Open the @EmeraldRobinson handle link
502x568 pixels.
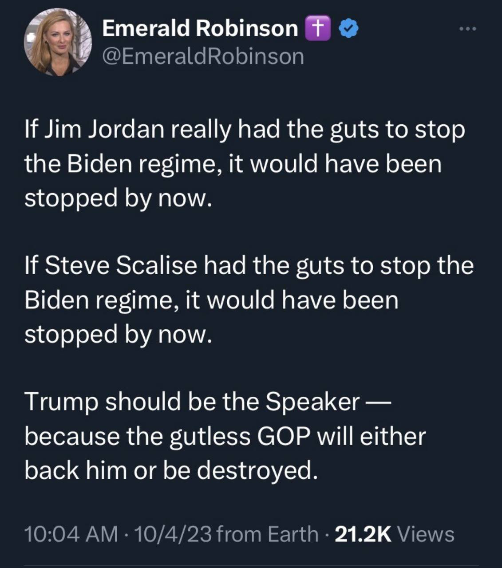(203, 56)
